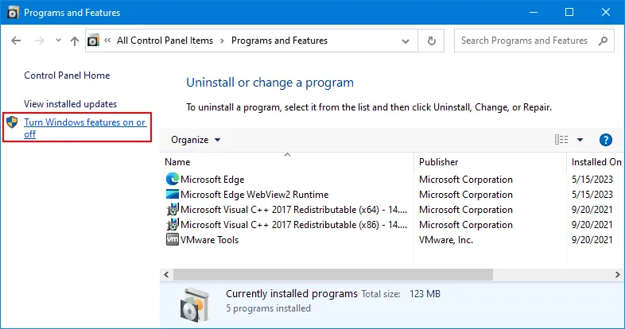This screenshot has height=329, width=625.
Task: Click the Visual C++ x64 Redistributable icon
Action: point(173,210)
